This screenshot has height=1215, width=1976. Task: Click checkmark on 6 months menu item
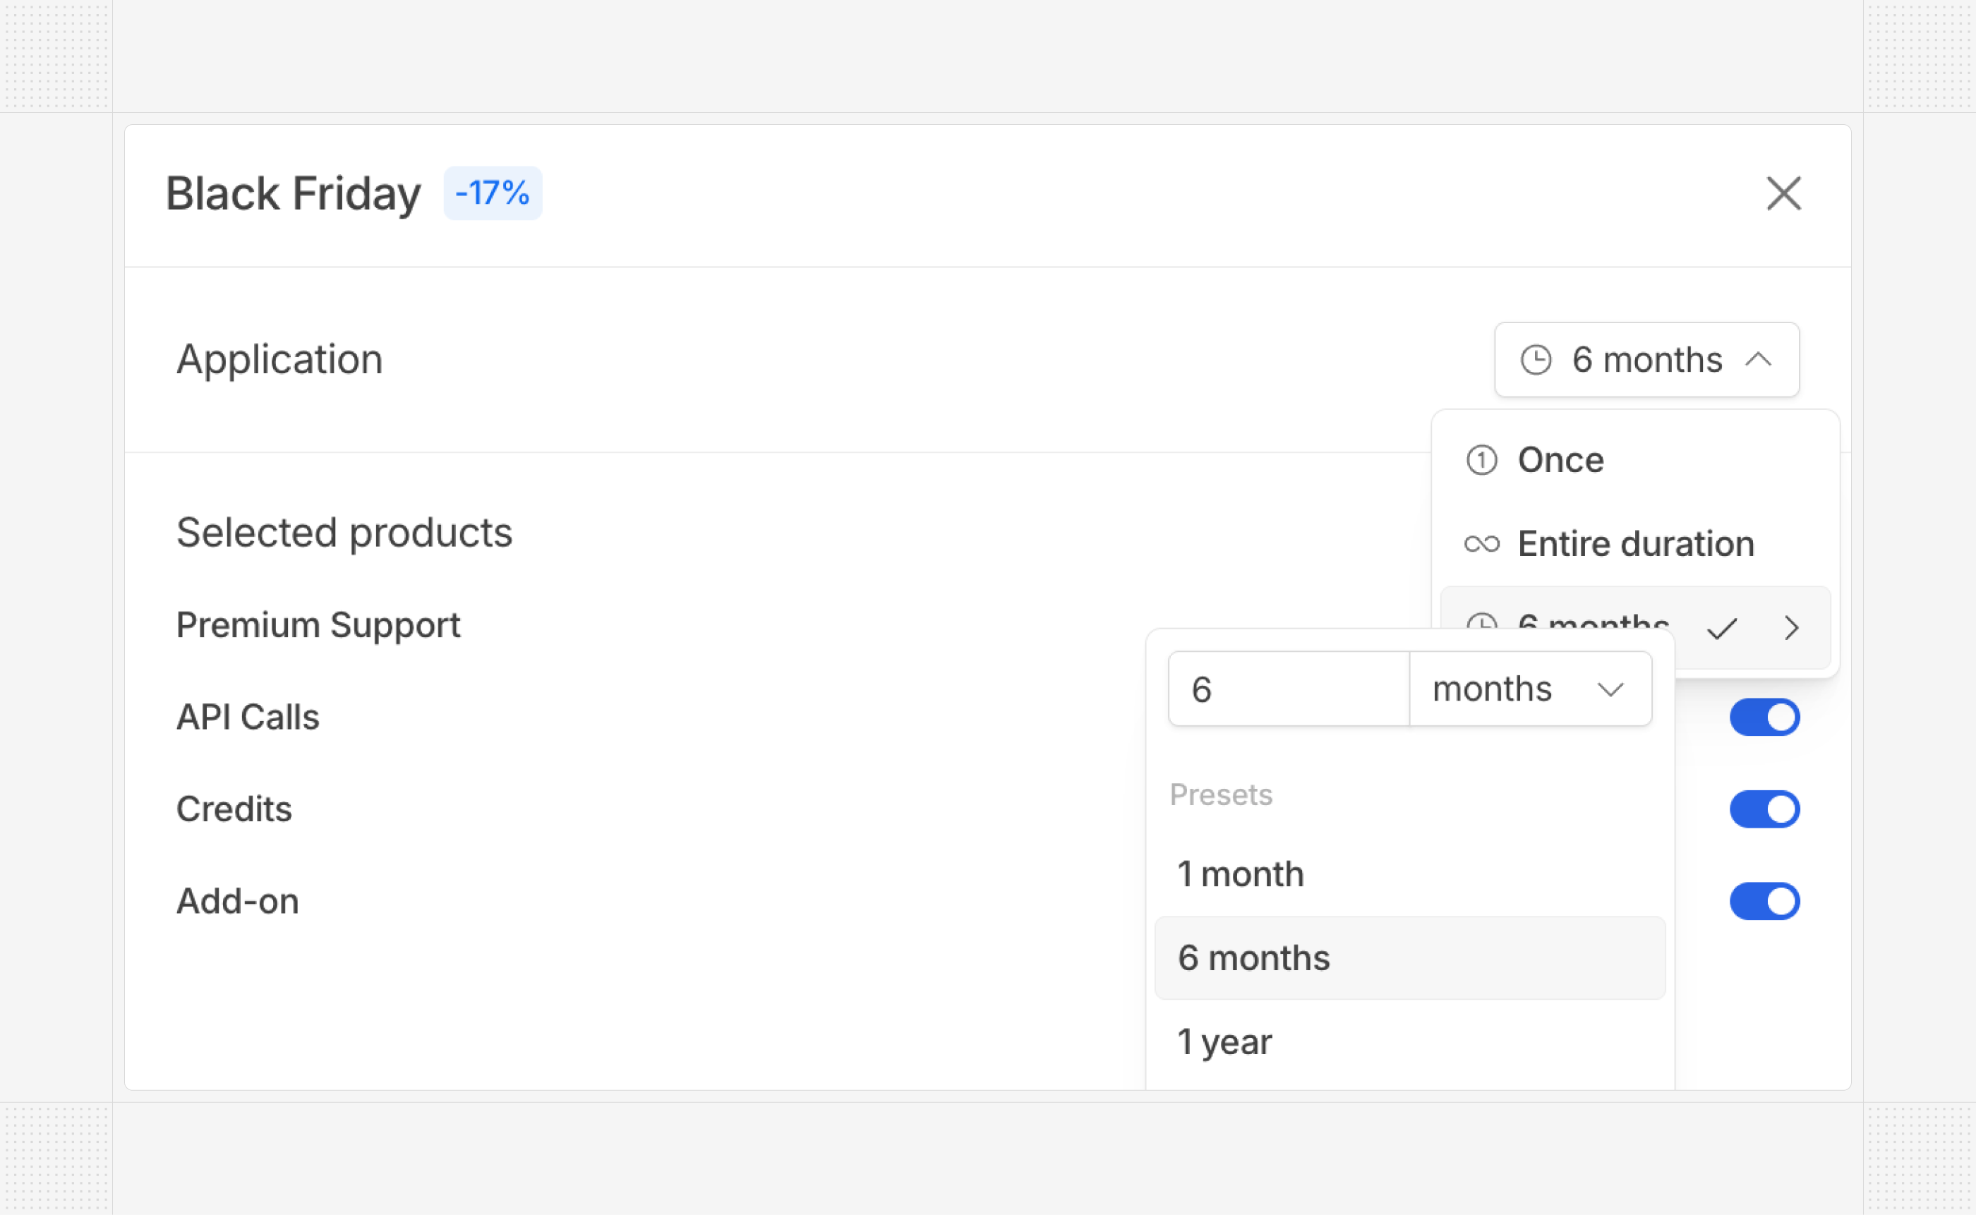click(x=1721, y=627)
